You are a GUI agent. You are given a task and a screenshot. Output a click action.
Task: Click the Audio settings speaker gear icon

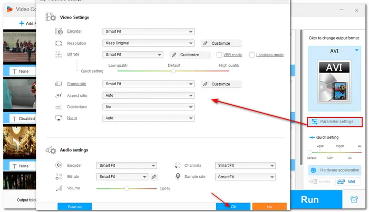(51, 150)
